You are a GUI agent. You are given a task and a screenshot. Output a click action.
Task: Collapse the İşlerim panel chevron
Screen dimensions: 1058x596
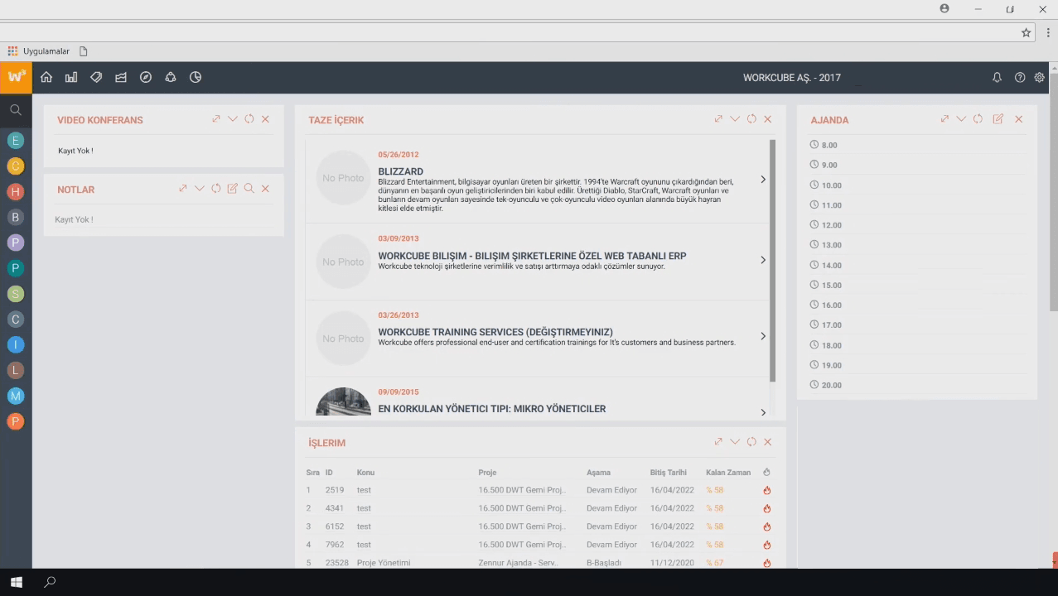[x=735, y=442]
